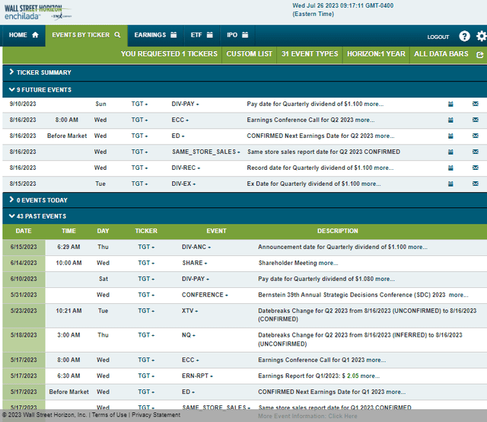Open Custom List option
The height and width of the screenshot is (422, 487).
249,54
